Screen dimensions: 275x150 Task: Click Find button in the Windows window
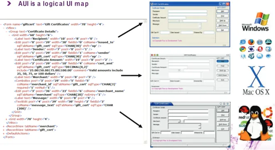(x=222, y=16)
